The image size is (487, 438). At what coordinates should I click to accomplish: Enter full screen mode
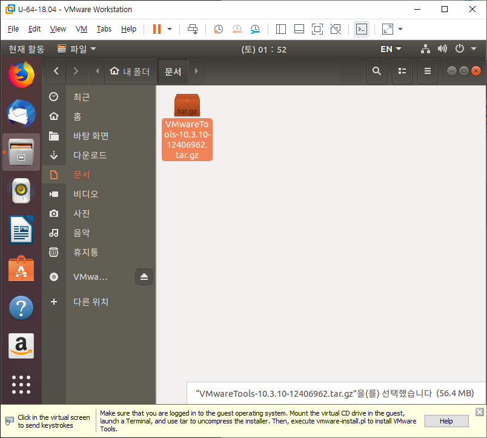tap(317, 29)
